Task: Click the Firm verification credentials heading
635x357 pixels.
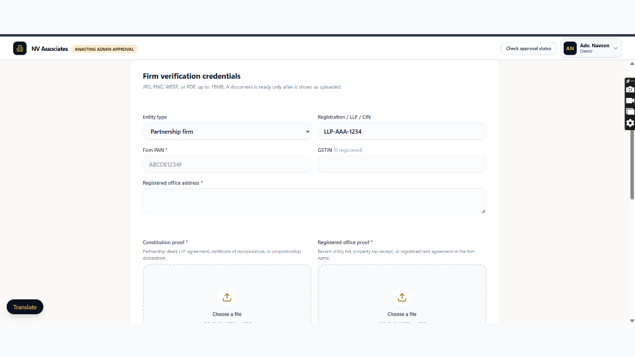Action: [192, 76]
